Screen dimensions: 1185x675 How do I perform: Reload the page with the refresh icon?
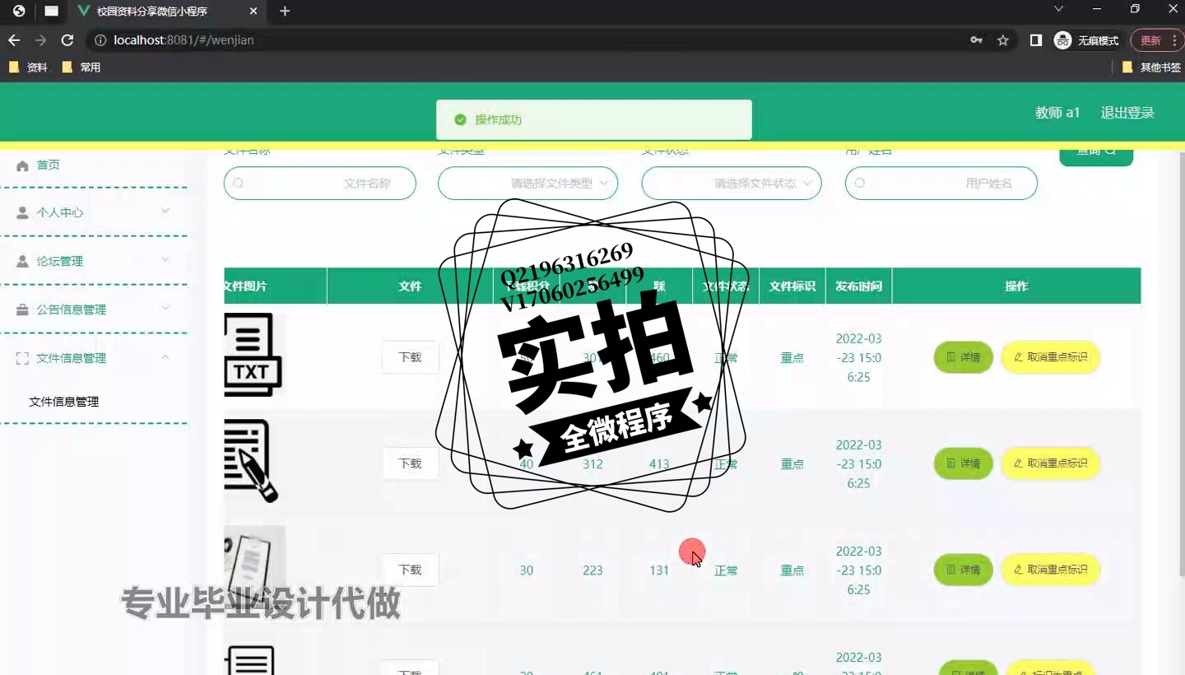(67, 40)
